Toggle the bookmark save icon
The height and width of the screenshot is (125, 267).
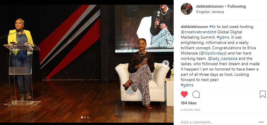263,94
